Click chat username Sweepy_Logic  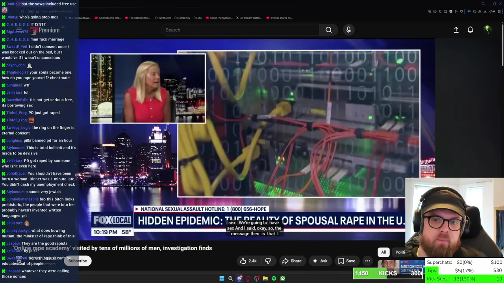click(18, 128)
